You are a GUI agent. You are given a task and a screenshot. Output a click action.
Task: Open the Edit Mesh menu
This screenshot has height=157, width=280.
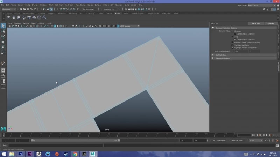tap(59, 5)
